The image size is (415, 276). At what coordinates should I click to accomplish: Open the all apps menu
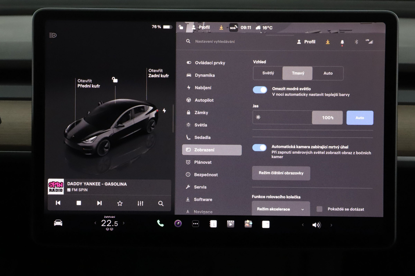(x=196, y=224)
